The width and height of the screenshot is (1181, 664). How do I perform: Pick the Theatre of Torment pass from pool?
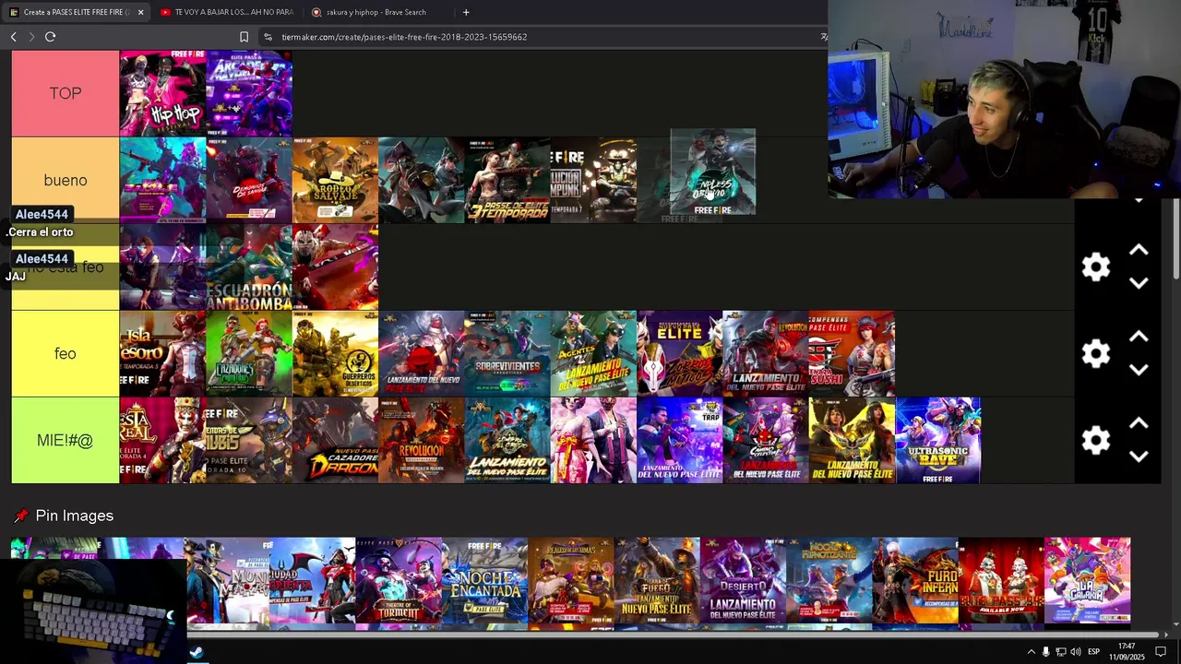pos(399,581)
